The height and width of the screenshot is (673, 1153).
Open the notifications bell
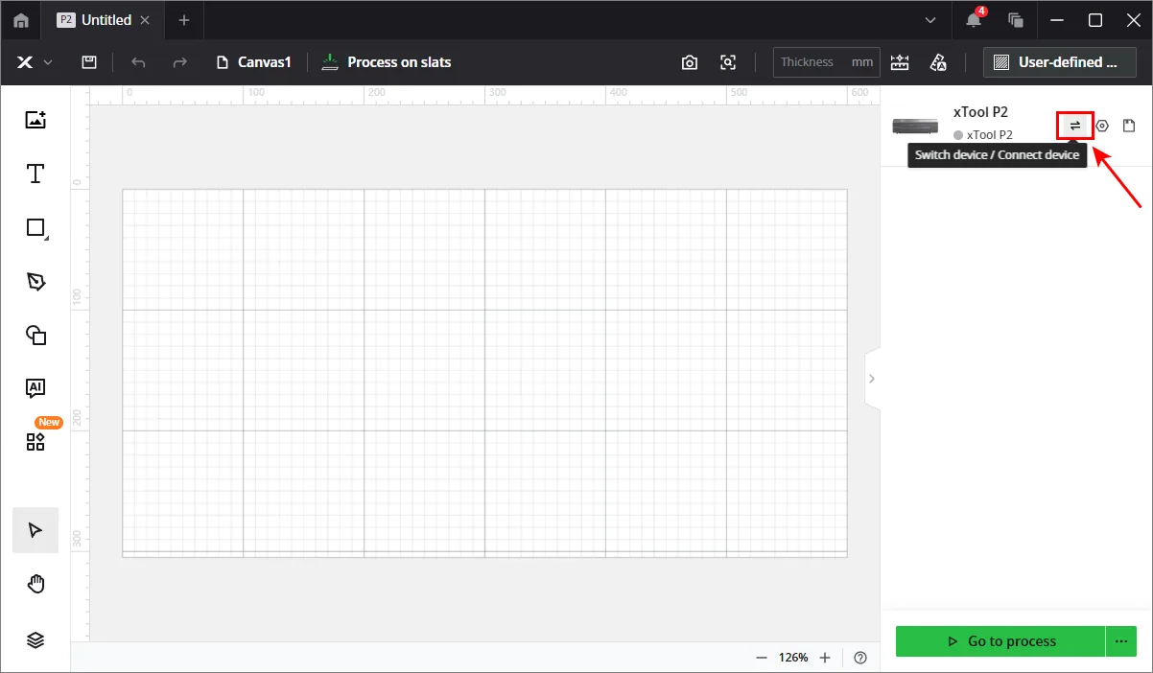(x=974, y=20)
